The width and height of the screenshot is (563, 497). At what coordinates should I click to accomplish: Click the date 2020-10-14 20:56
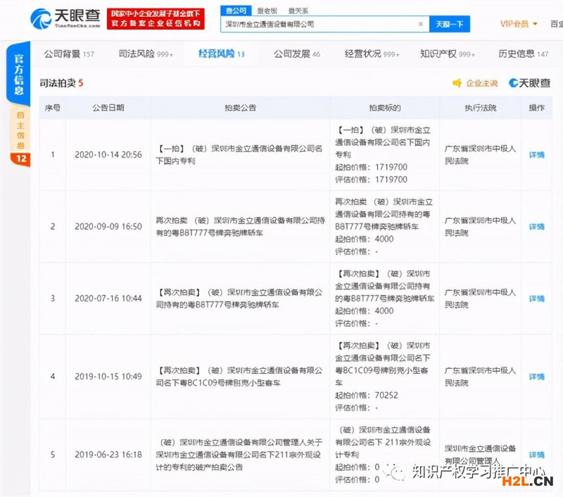click(108, 155)
